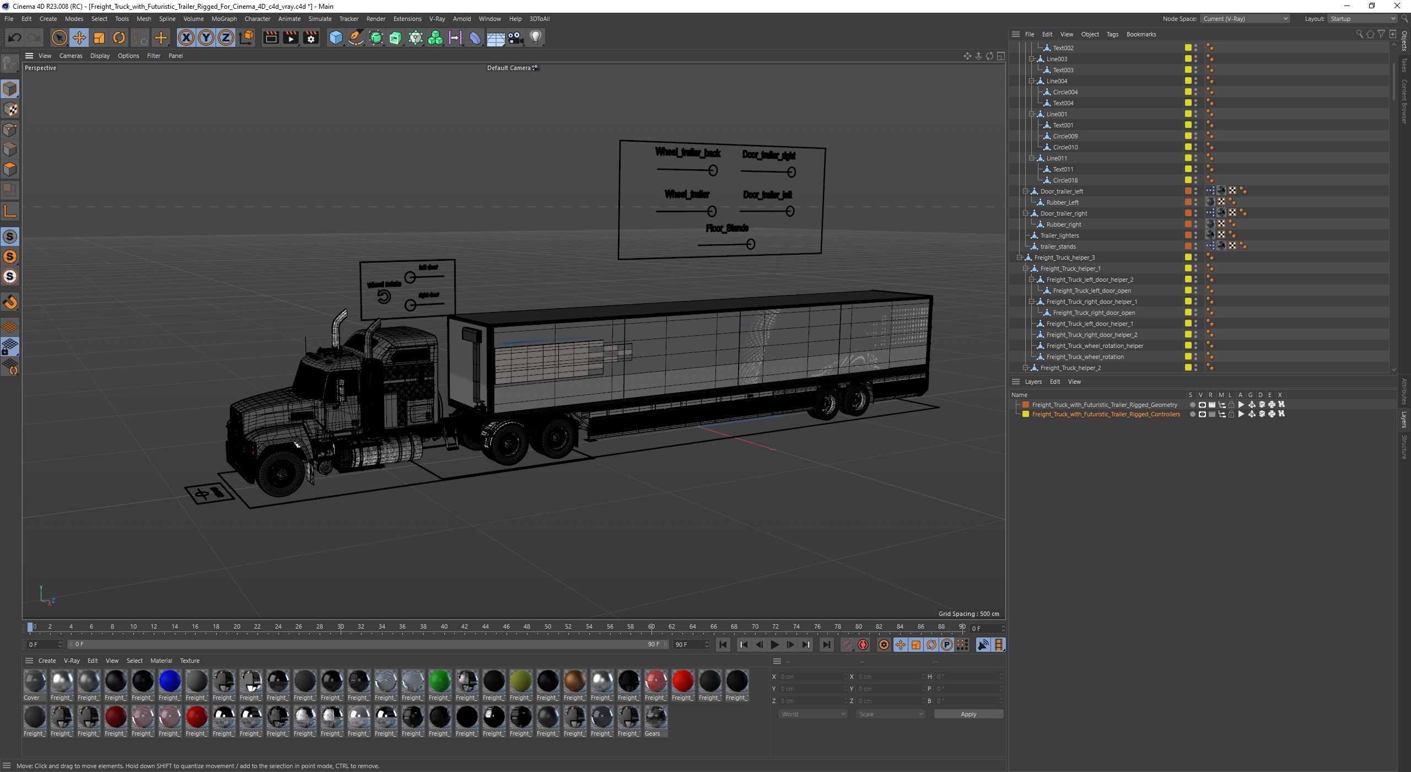
Task: Click the Play button in timeline
Action: (774, 645)
